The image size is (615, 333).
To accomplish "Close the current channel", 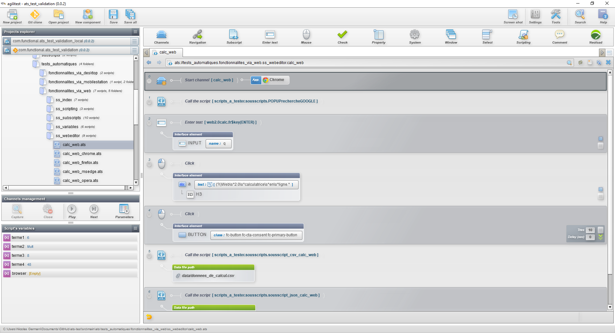I will click(x=48, y=211).
